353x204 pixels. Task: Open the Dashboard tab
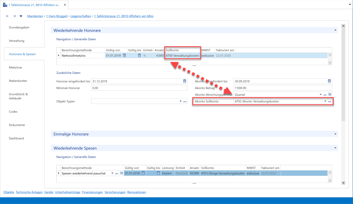point(16,138)
